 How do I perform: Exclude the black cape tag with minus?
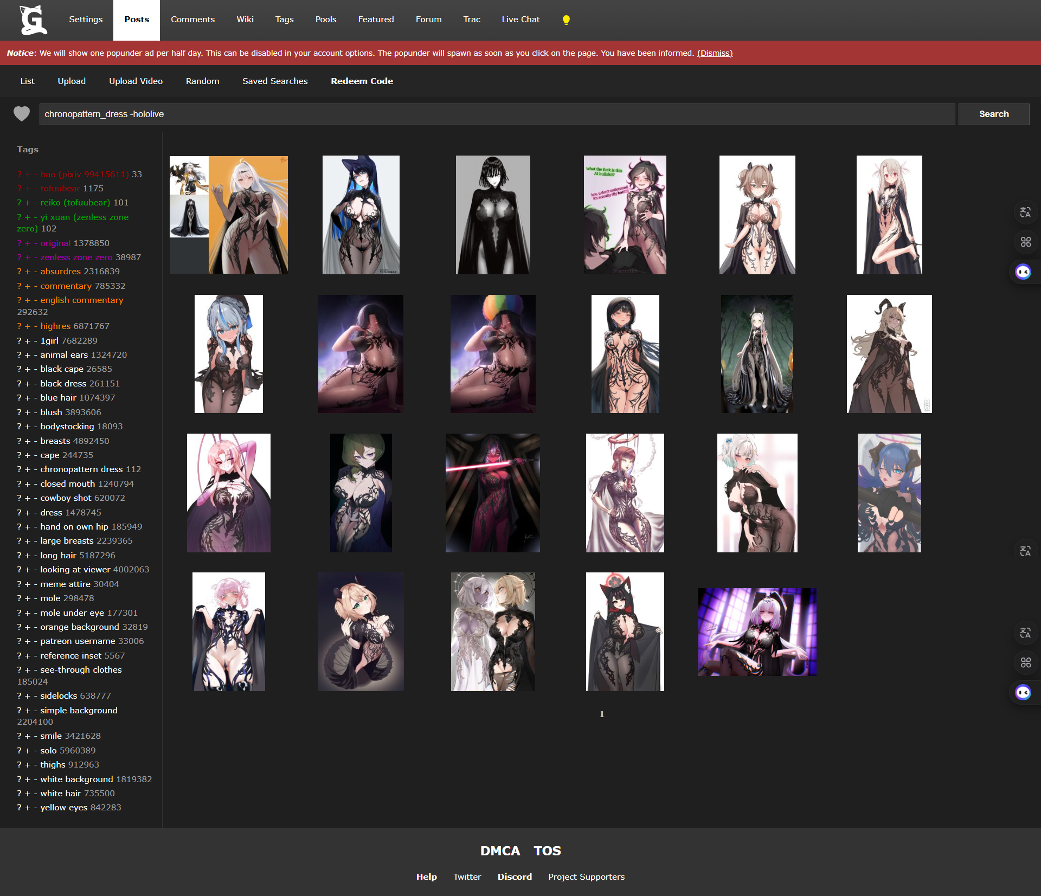(x=35, y=369)
